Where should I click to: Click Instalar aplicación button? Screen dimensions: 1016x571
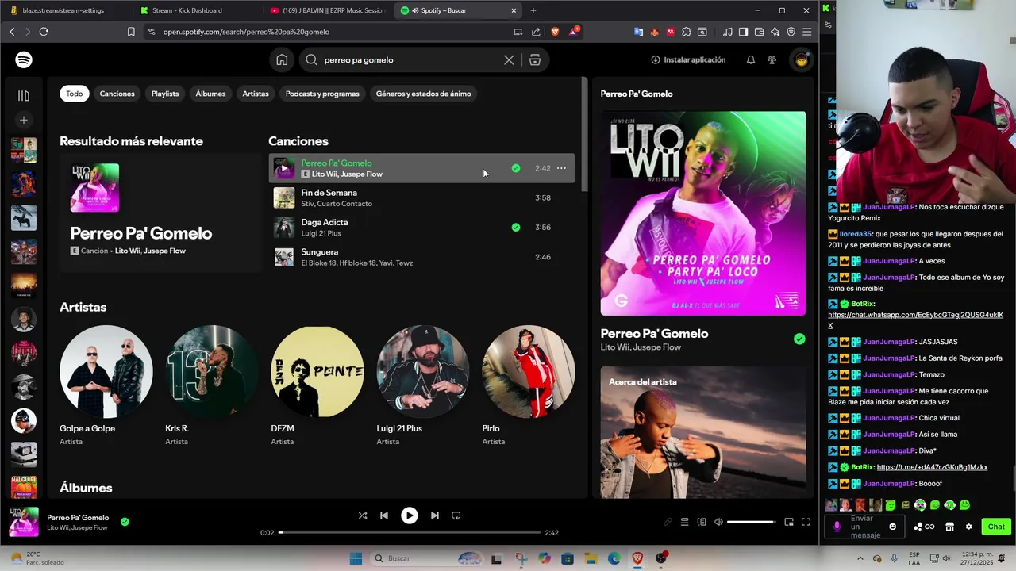click(688, 60)
